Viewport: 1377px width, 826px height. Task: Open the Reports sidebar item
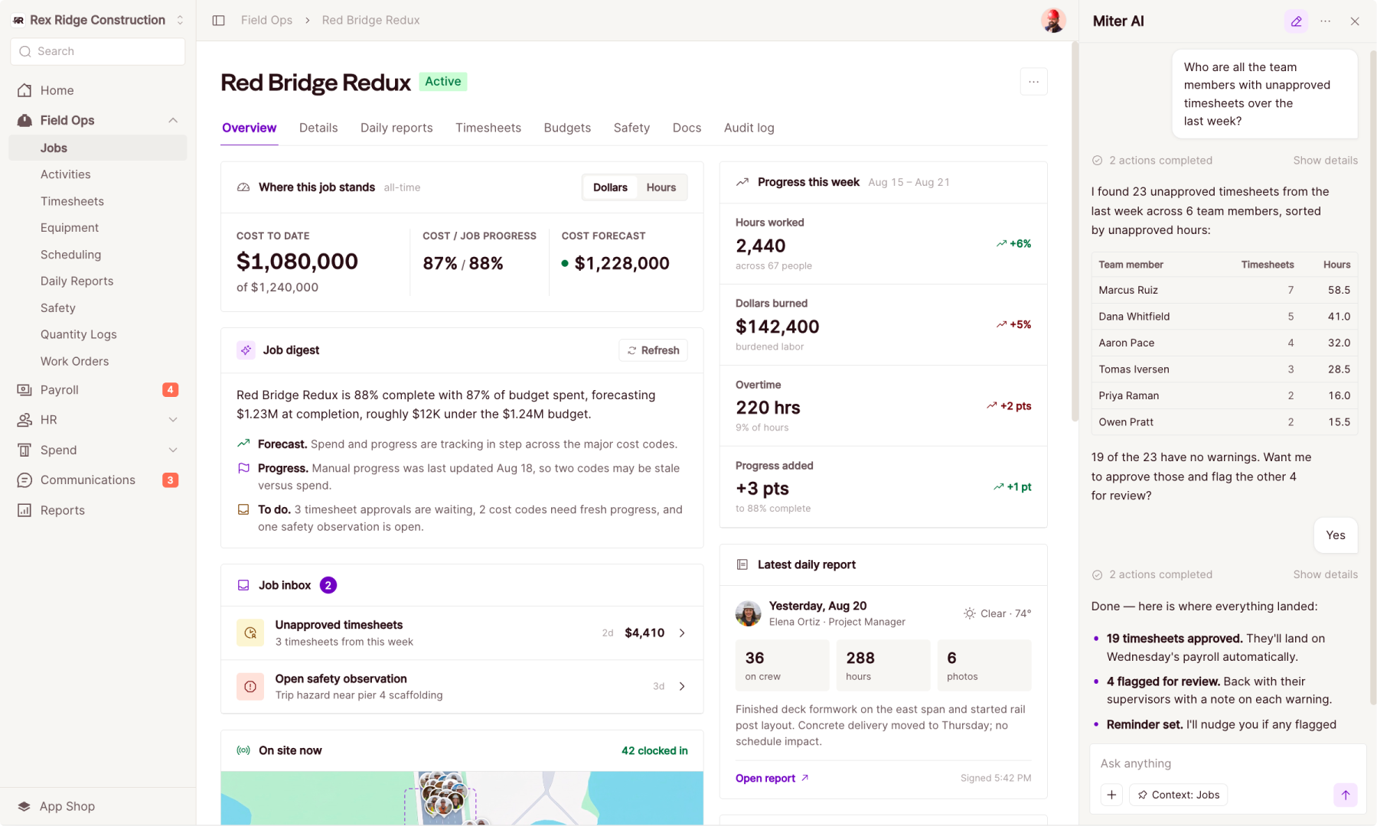97,510
